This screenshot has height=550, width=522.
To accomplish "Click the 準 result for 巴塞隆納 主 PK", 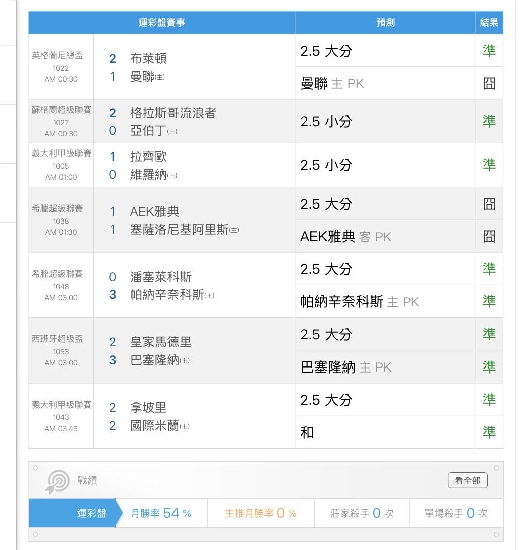I will pyautogui.click(x=489, y=367).
